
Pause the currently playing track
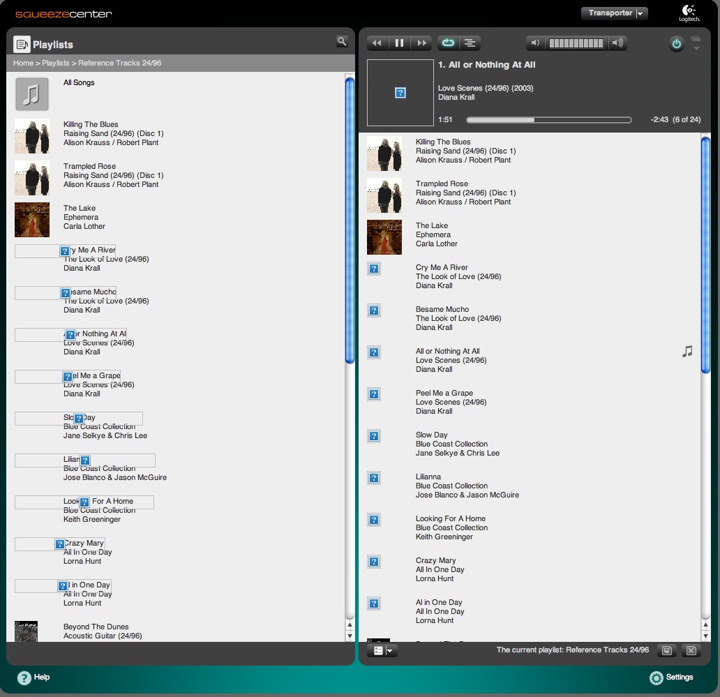[400, 43]
